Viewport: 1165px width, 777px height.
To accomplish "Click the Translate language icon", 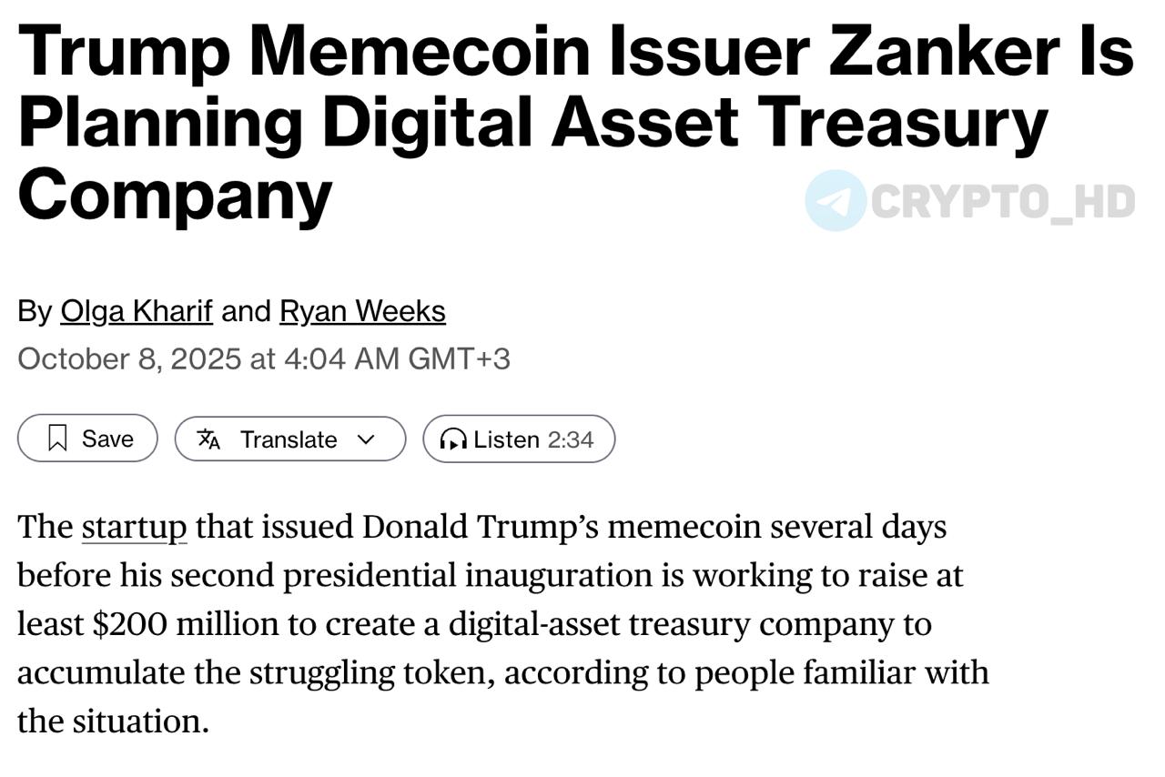I will [x=209, y=439].
